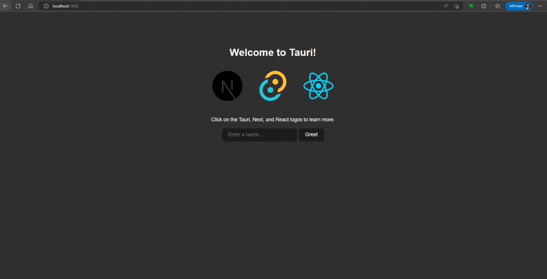Click the Next.js logo
Image resolution: width=547 pixels, height=279 pixels.
pos(228,86)
